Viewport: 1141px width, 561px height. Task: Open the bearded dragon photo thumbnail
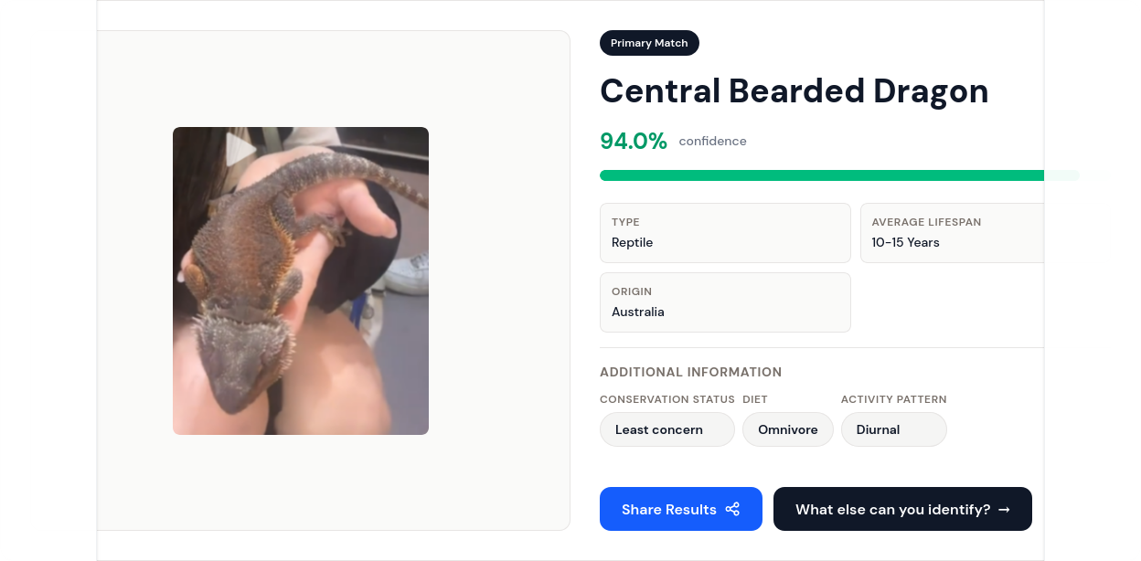301,280
